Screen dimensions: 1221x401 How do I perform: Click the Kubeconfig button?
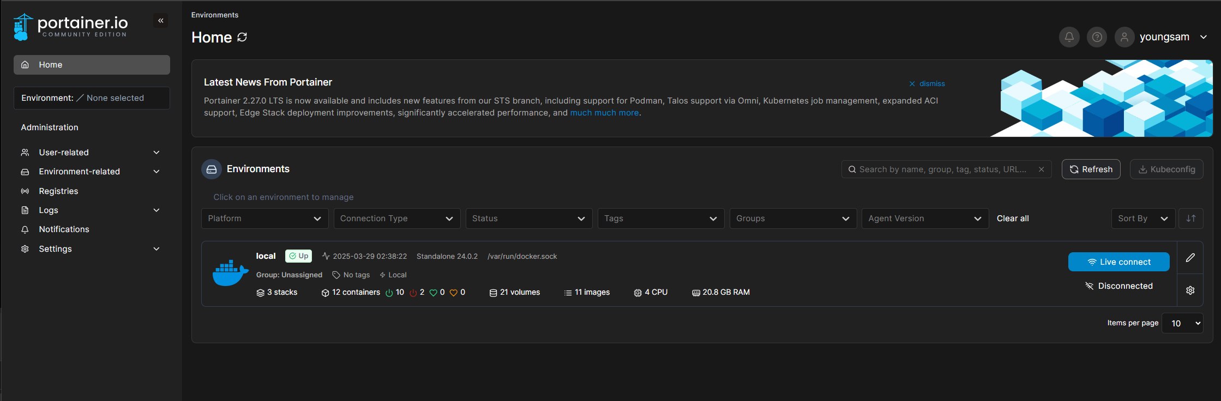(1166, 169)
